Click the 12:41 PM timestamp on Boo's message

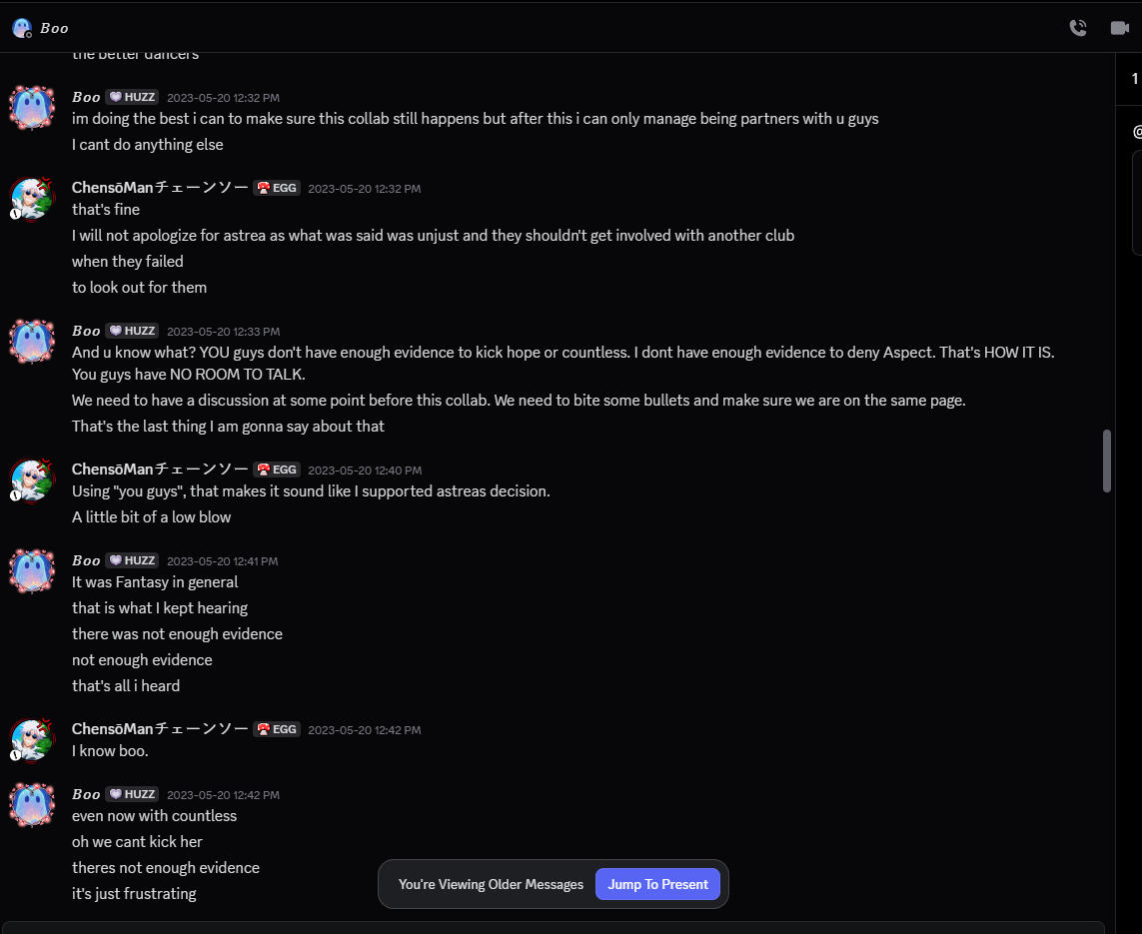click(223, 561)
